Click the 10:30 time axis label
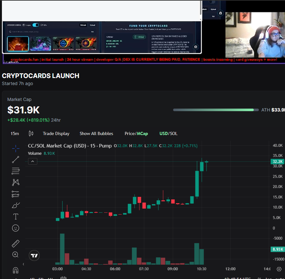 click(x=201, y=269)
